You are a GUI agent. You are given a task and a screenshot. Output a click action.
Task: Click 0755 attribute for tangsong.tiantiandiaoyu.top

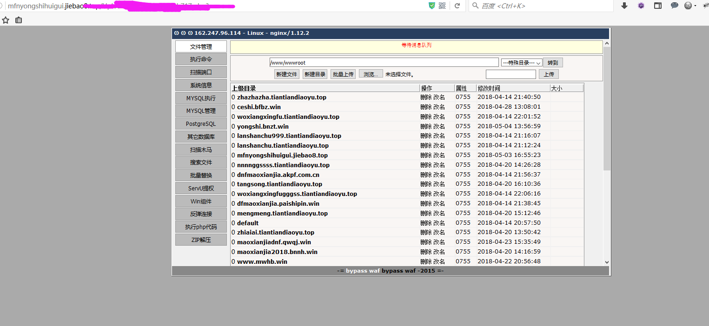pos(463,184)
